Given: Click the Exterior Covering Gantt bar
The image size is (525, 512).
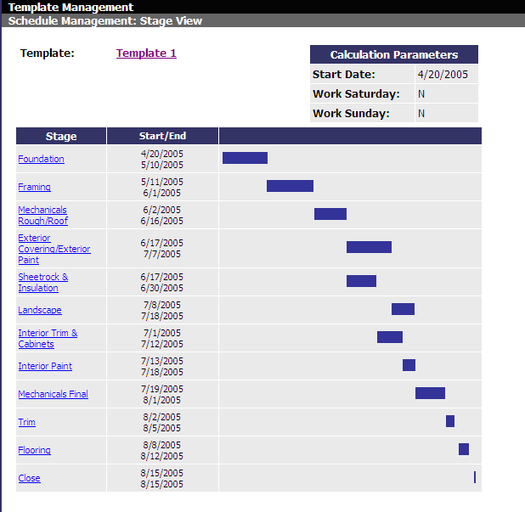Looking at the screenshot, I should pyautogui.click(x=369, y=247).
